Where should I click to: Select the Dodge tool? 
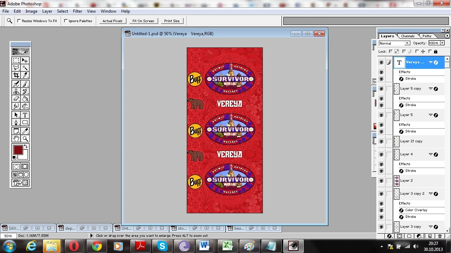tap(25, 106)
